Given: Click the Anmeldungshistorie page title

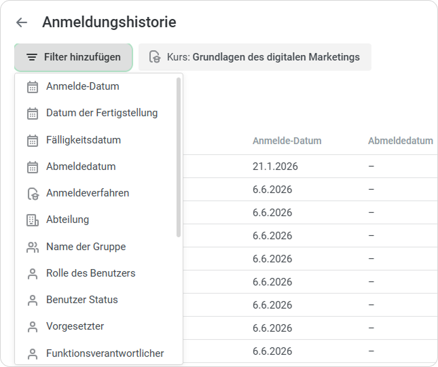Looking at the screenshot, I should click(109, 22).
